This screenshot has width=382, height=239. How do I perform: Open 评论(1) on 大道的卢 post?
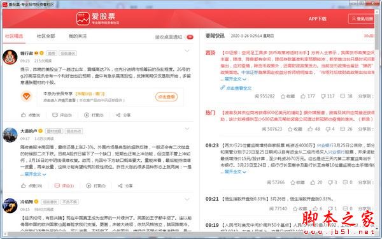(64, 186)
